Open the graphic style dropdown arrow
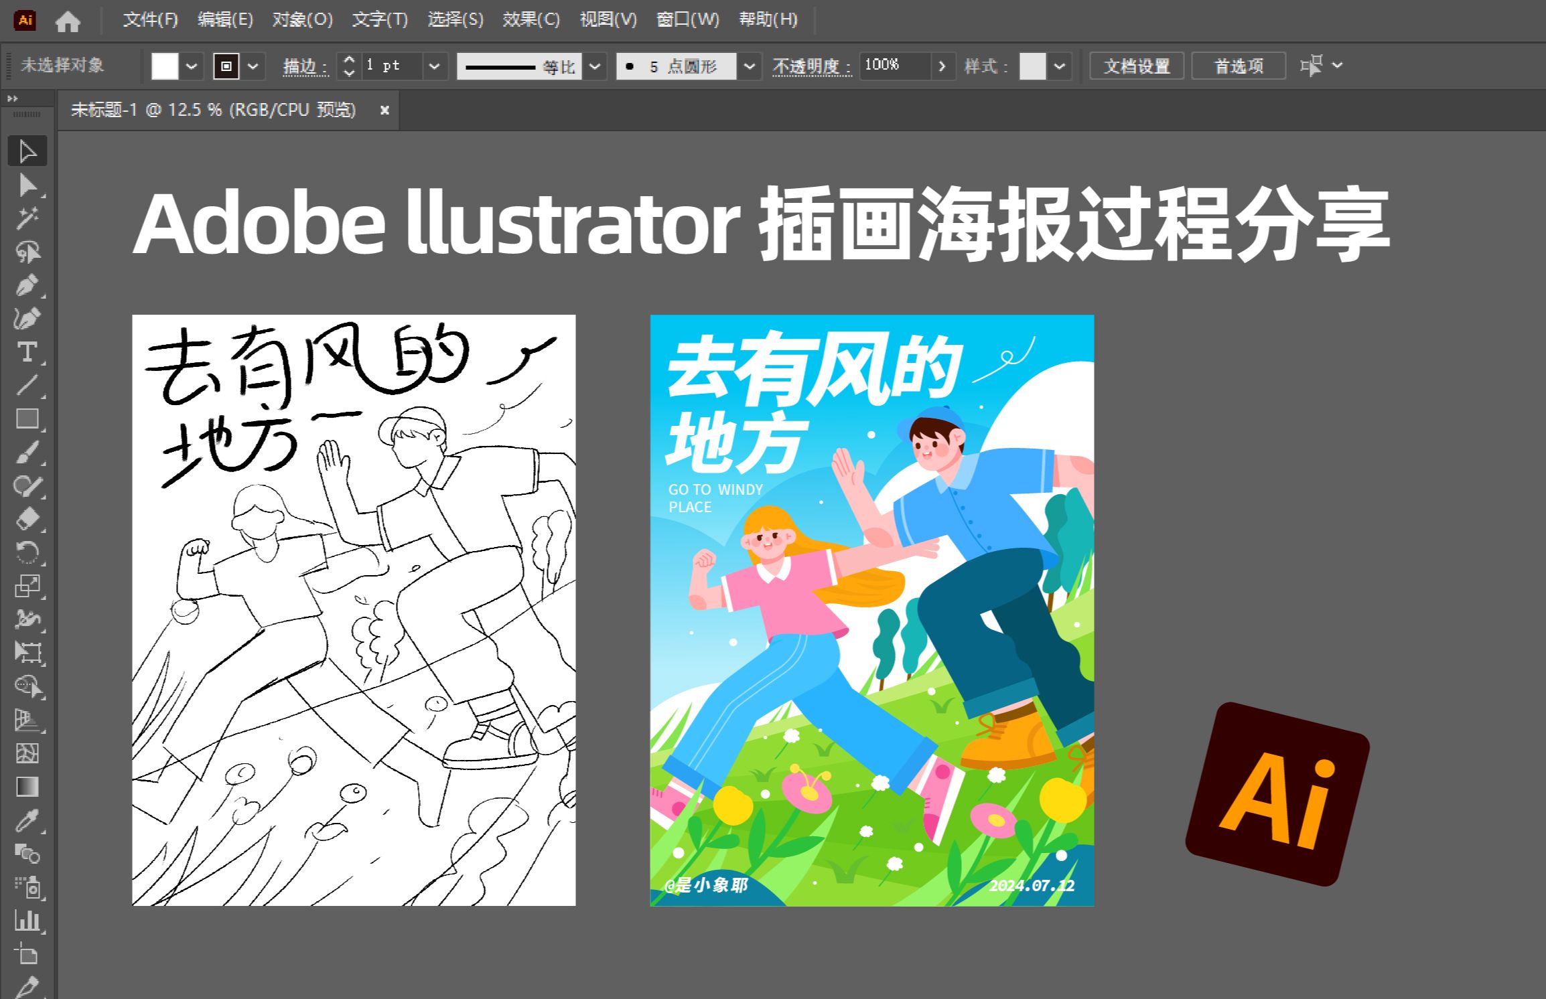This screenshot has height=999, width=1546. 1059,66
